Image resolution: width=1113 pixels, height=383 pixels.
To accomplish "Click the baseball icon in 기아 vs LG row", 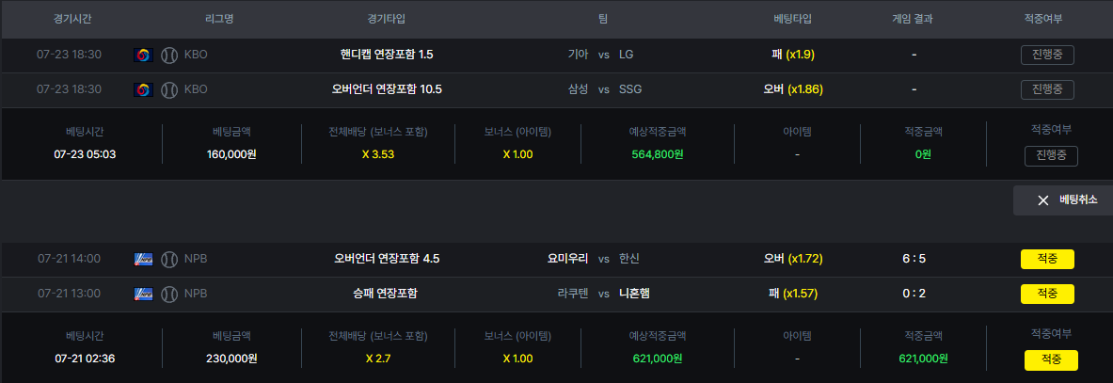I will click(169, 55).
